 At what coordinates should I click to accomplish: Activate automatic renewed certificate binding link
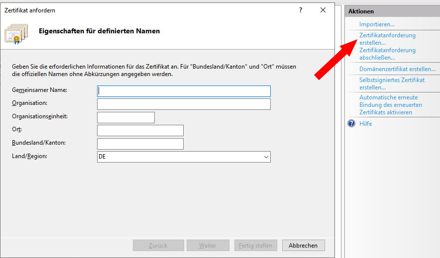click(390, 105)
